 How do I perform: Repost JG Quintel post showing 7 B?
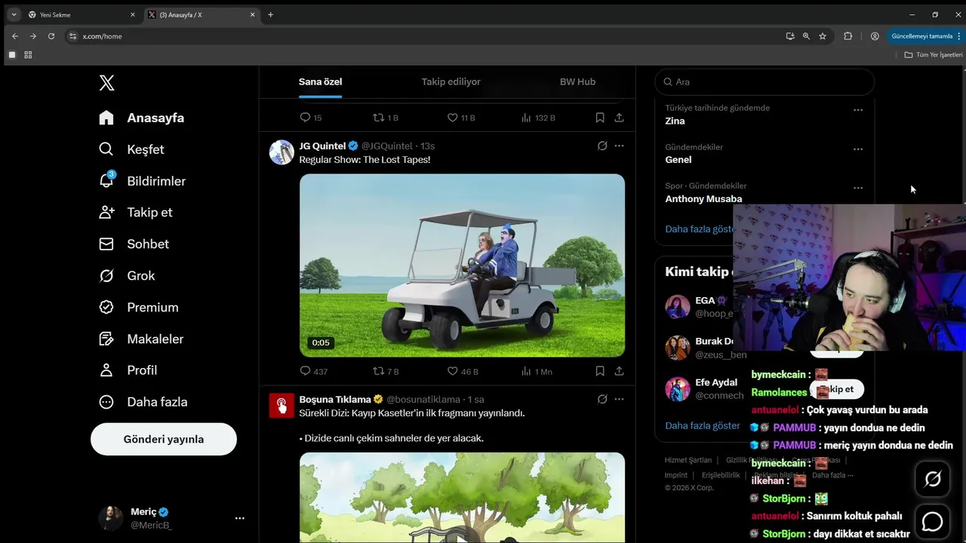click(x=379, y=371)
